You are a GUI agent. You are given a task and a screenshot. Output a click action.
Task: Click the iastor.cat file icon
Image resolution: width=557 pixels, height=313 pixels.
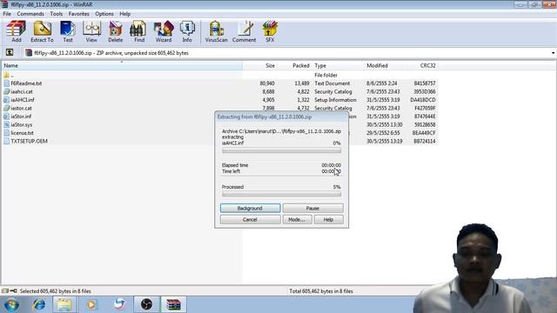pos(6,108)
